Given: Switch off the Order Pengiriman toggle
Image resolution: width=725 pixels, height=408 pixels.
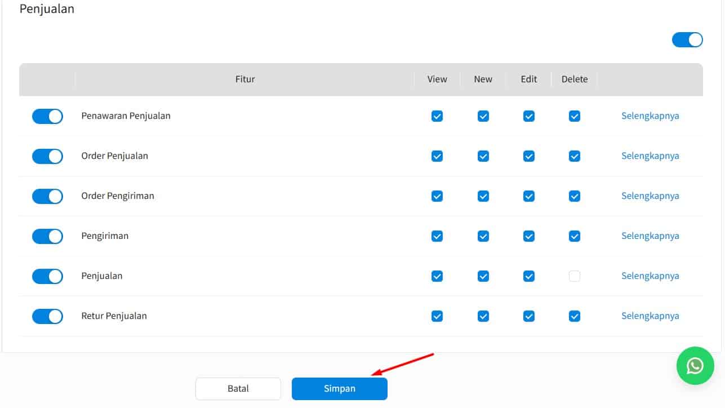Looking at the screenshot, I should click(47, 196).
